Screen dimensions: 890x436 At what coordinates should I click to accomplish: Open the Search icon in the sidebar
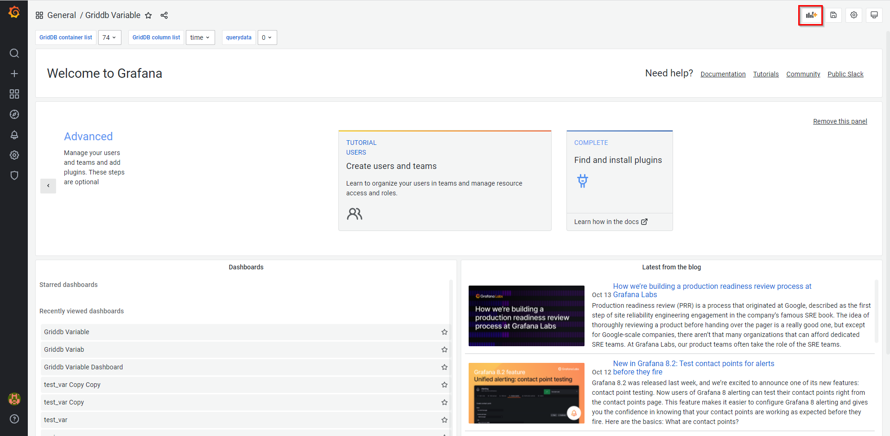(14, 53)
